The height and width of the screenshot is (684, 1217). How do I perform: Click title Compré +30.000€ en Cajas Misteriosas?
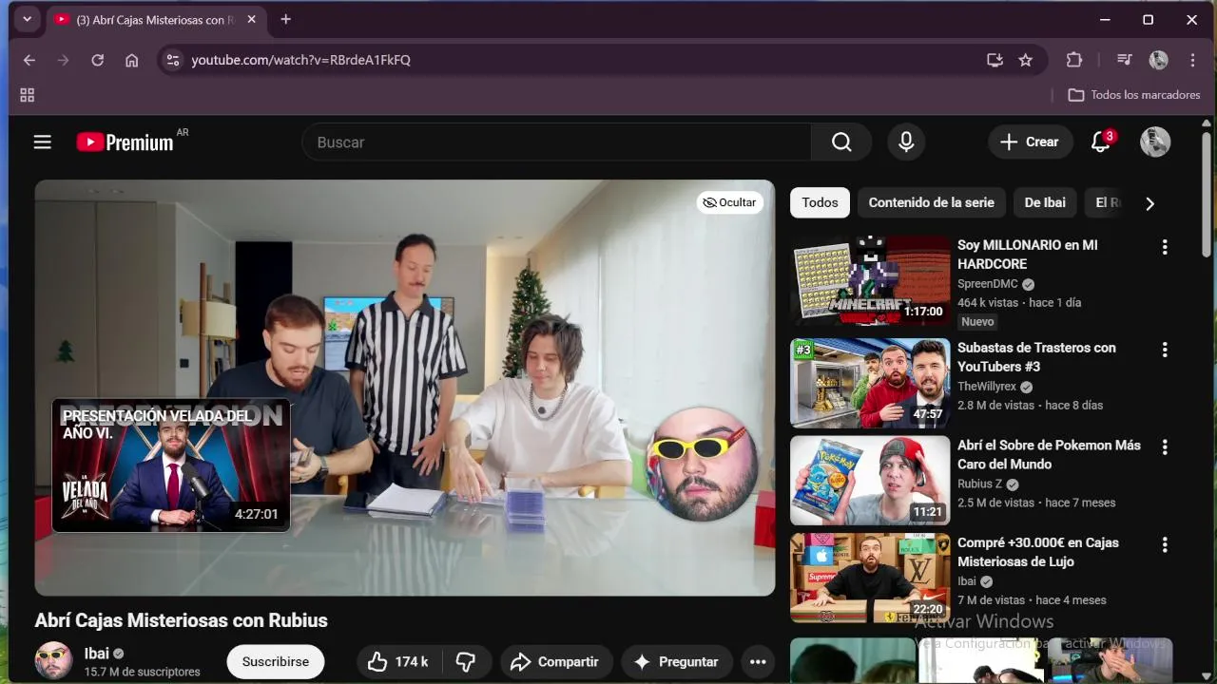pos(1038,552)
